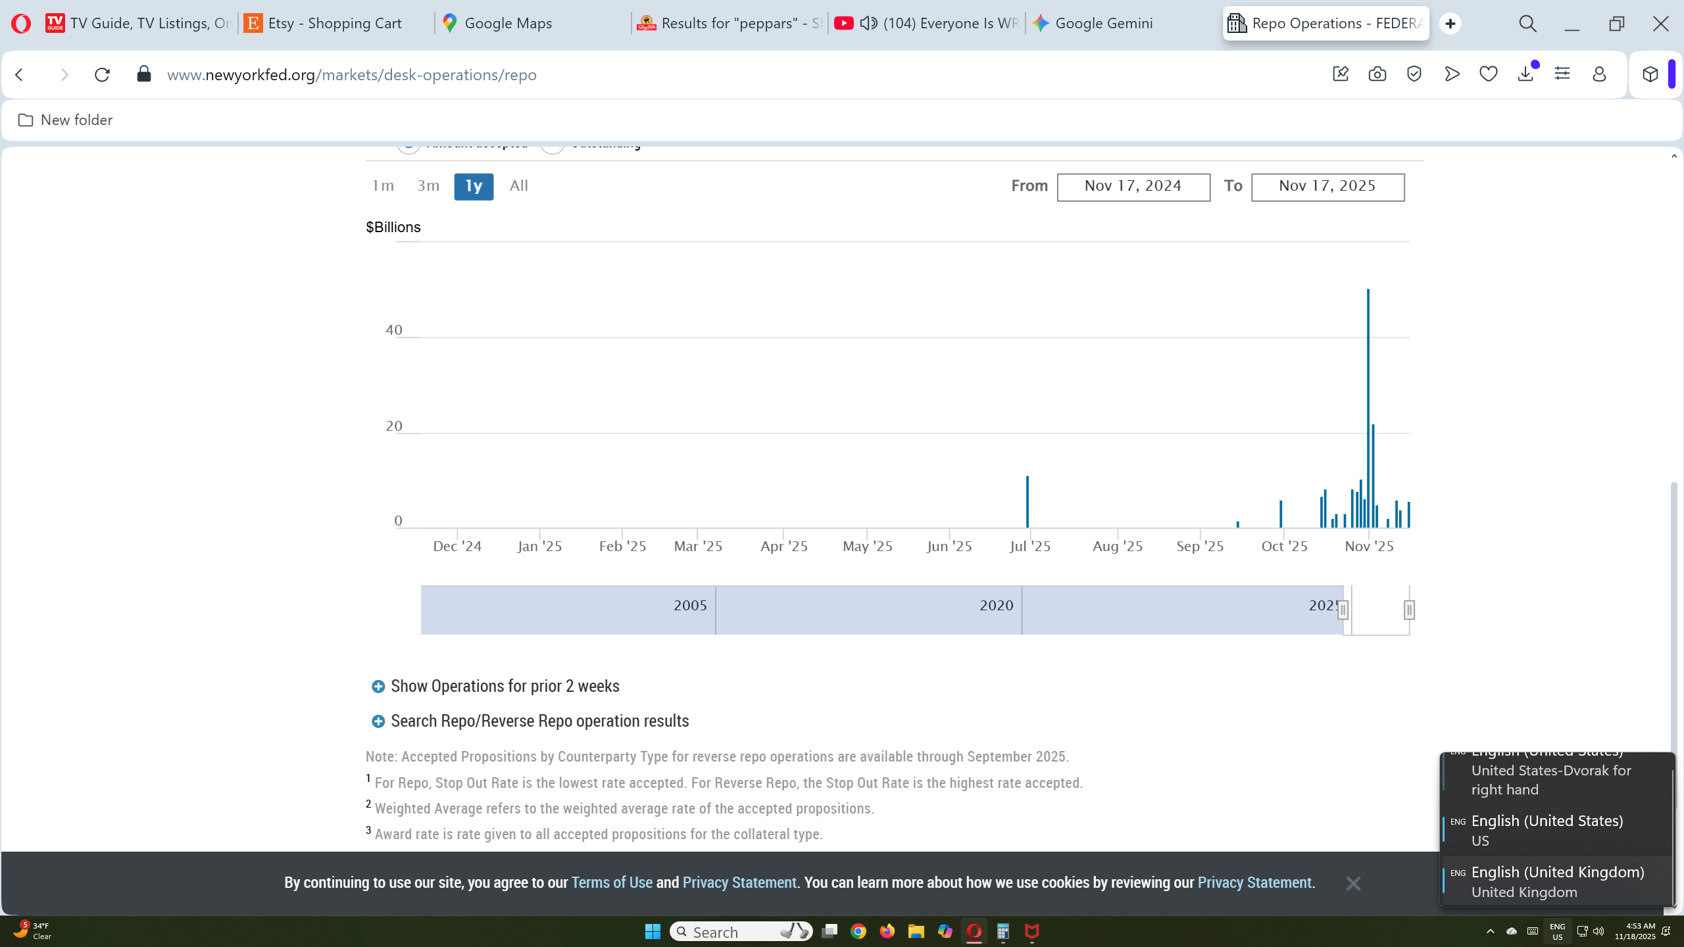
Task: Click the right handle of the range slider
Action: coord(1409,610)
